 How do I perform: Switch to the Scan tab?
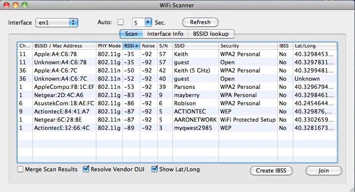[131, 34]
